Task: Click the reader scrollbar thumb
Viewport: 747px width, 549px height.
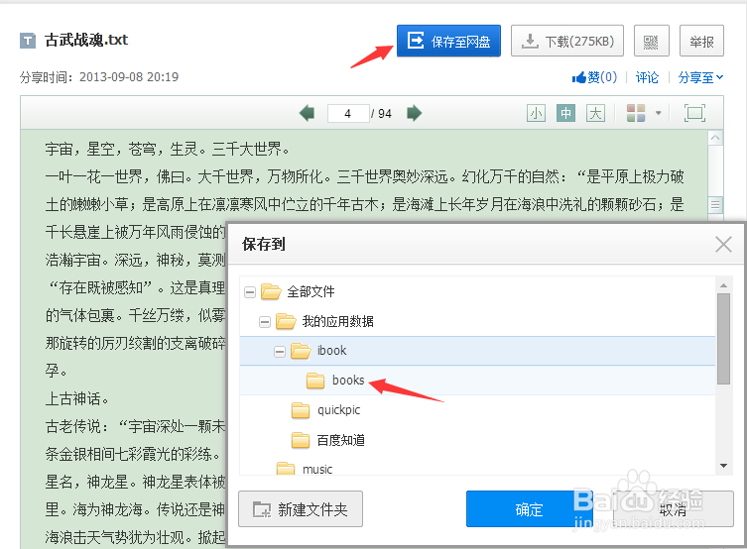Action: [715, 205]
